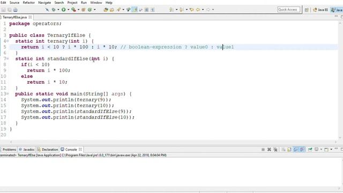
Task: Toggle Mark Occurrences highlighted button
Action: coord(135,10)
